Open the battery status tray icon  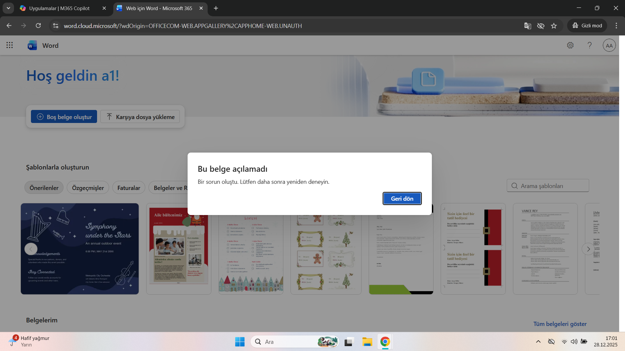[x=584, y=342]
